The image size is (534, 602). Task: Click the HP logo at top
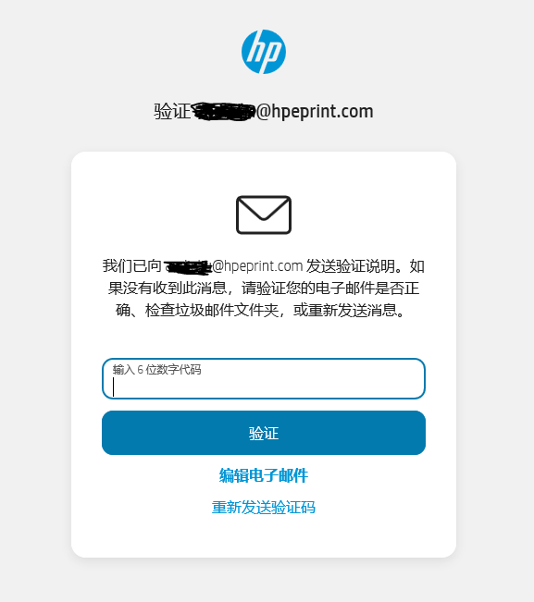point(264,52)
